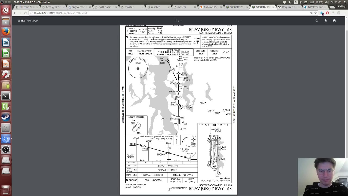Open Ghostery extension icon
This screenshot has width=348, height=196.
(322, 13)
